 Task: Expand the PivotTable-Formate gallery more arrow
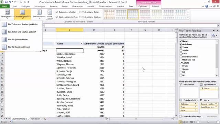188,18
